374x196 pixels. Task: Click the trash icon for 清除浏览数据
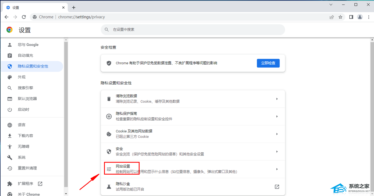(109, 99)
